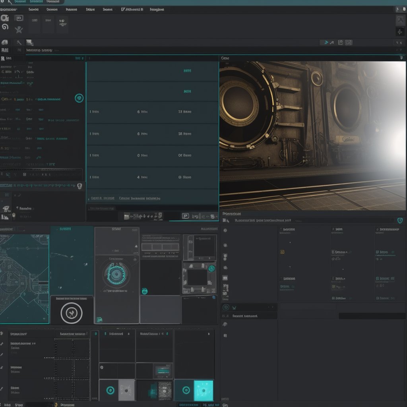This screenshot has height=407, width=407.
Task: Select the wrench tool icon in secondary toolbar
Action: pos(19,43)
